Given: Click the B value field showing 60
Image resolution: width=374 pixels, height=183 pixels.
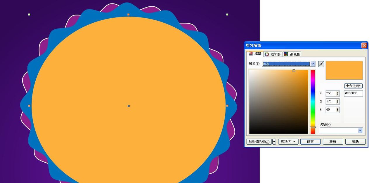Looking at the screenshot, I should (x=331, y=110).
